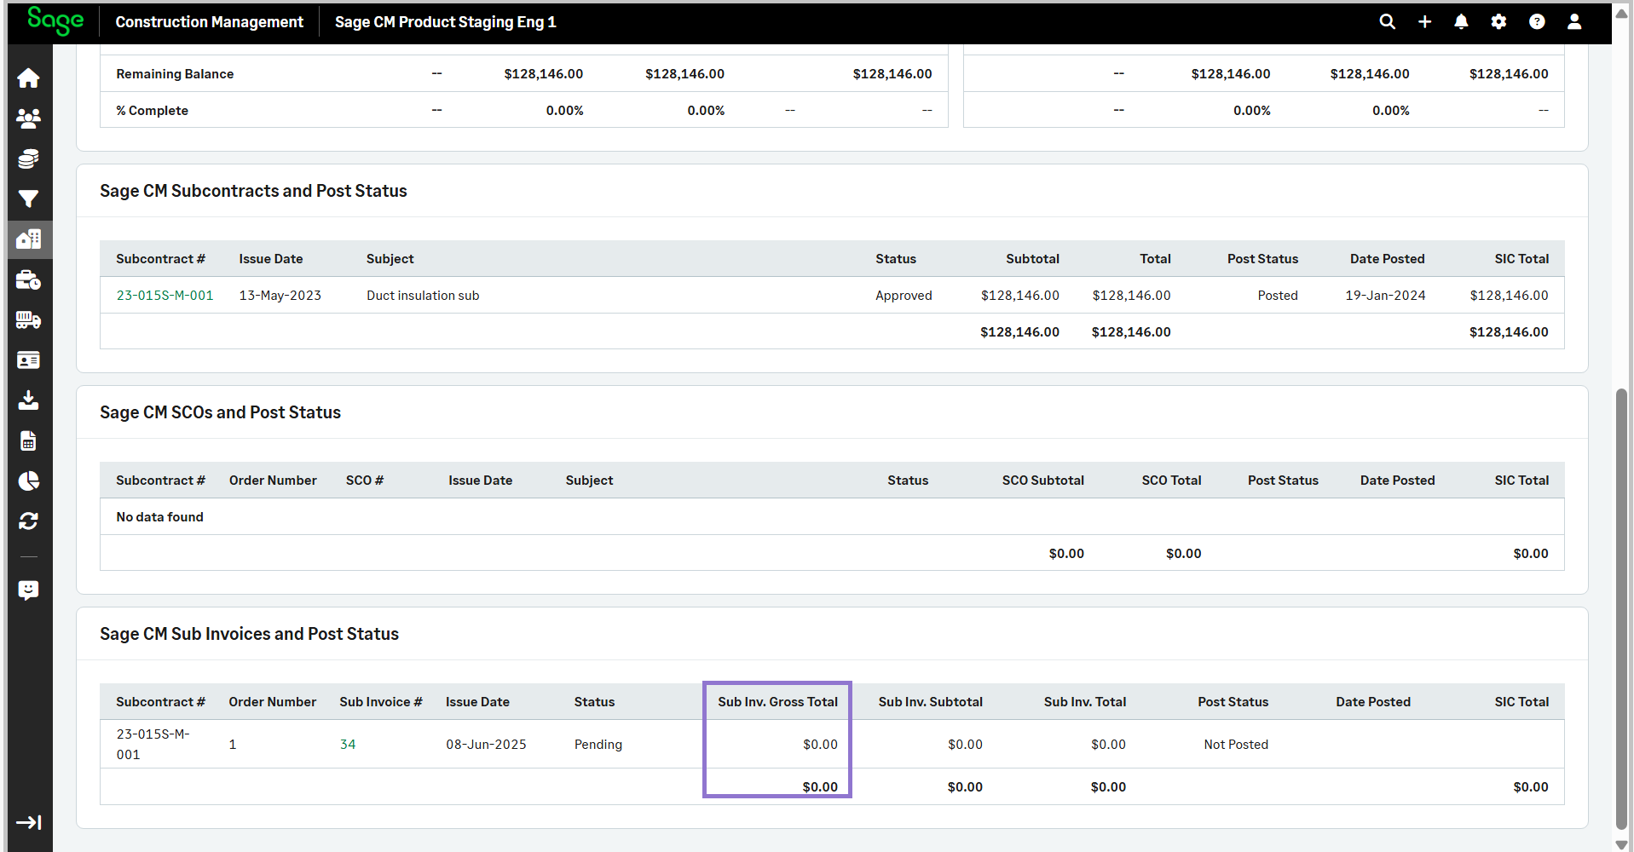Open the feedback smiley chat icon

(28, 590)
